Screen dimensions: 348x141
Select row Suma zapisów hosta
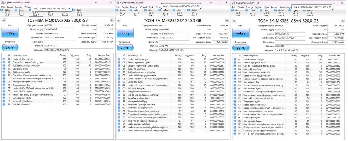point(56,98)
